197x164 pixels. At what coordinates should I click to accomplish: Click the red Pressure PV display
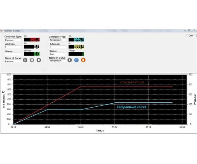[32, 40]
